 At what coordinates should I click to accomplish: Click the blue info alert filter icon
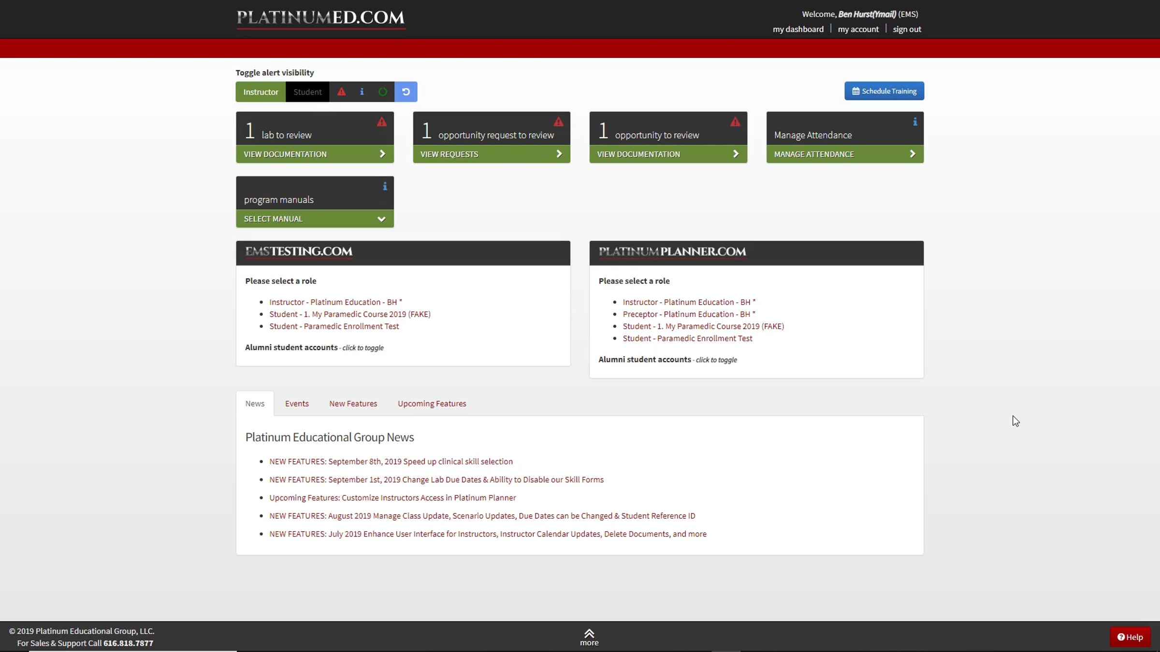(x=362, y=92)
